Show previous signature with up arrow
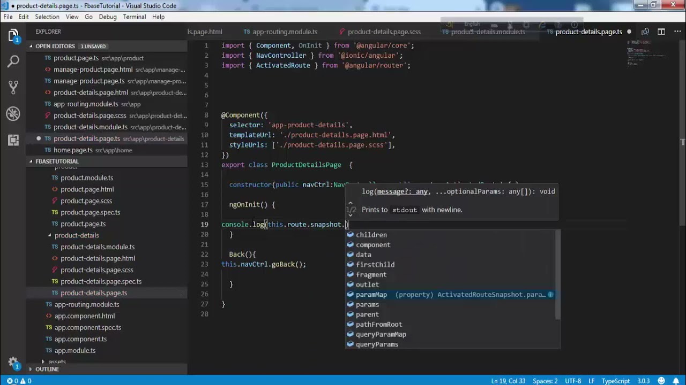Screen dimensions: 686x385 point(351,203)
